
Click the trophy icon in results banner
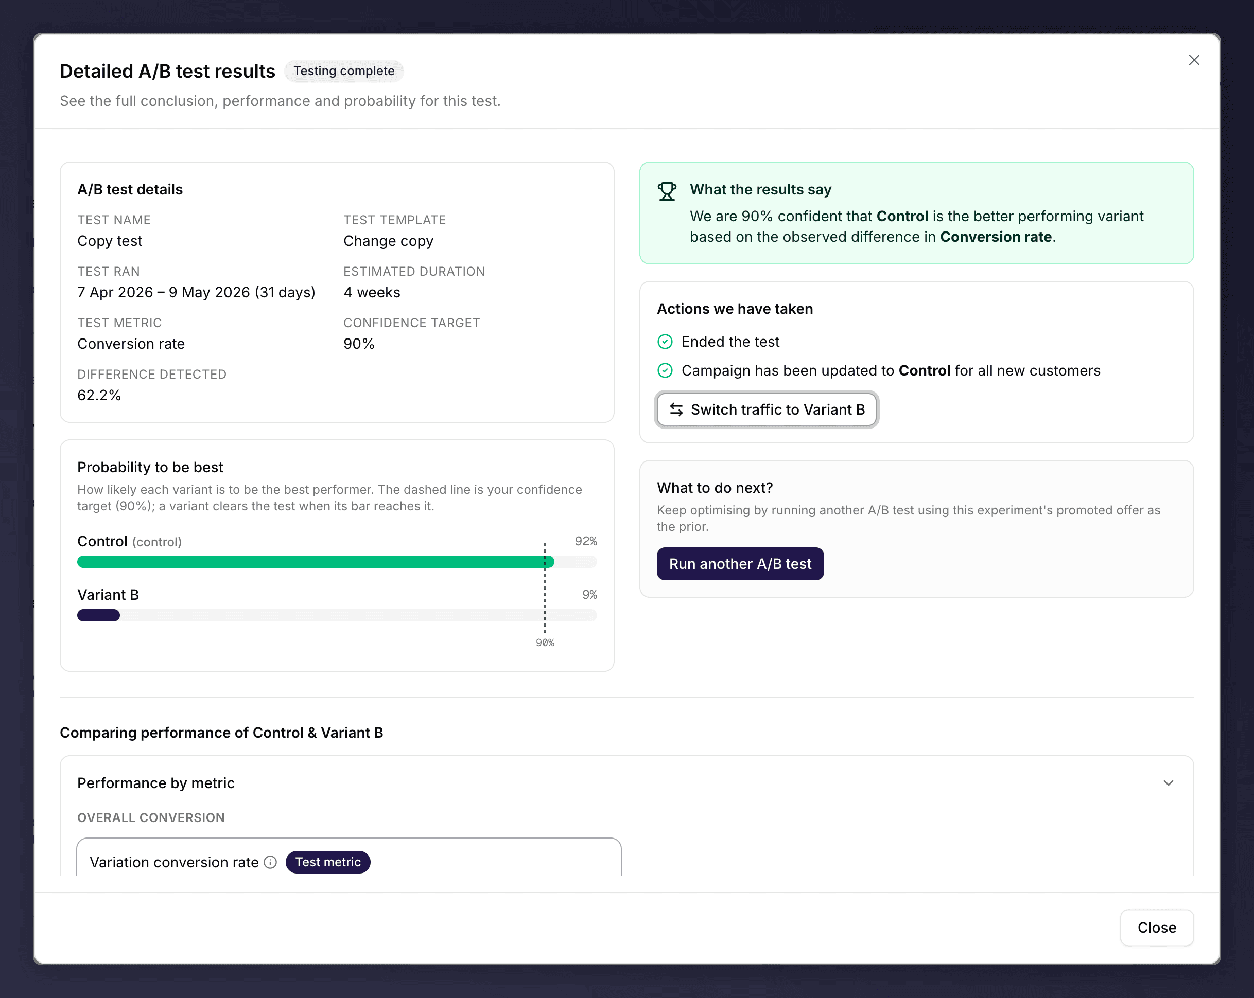pyautogui.click(x=667, y=191)
